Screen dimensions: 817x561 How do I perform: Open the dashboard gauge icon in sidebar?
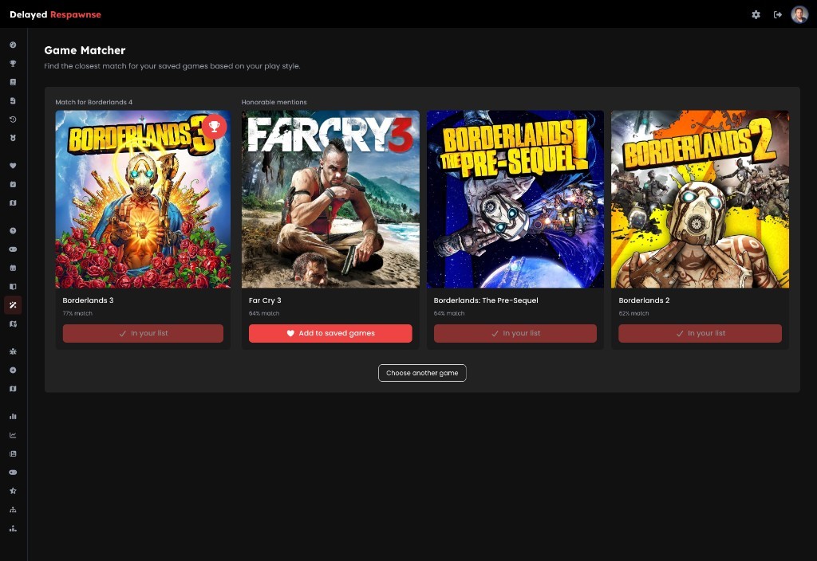[13, 45]
